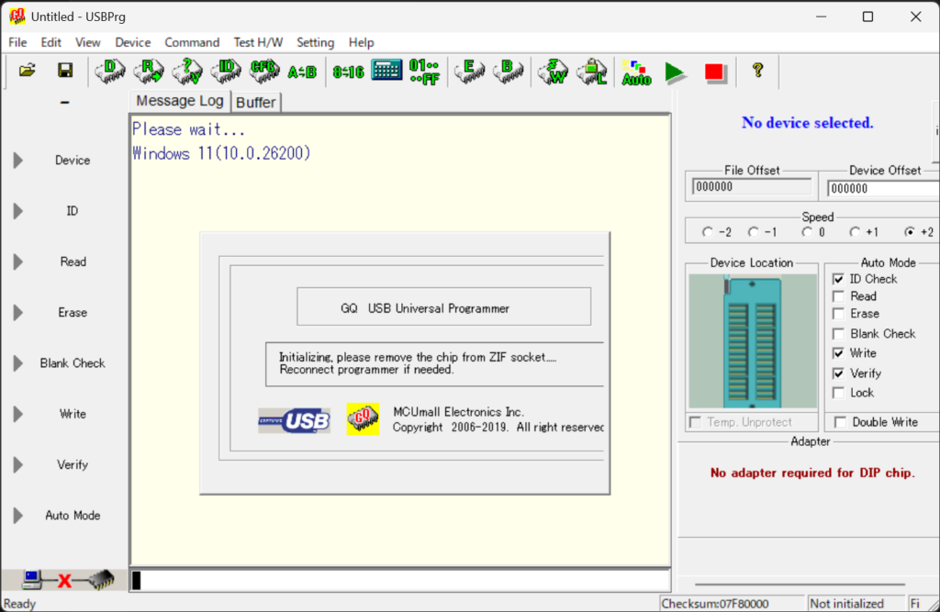The width and height of the screenshot is (940, 612).
Task: Enable the Blank Check checkbox
Action: (x=838, y=334)
